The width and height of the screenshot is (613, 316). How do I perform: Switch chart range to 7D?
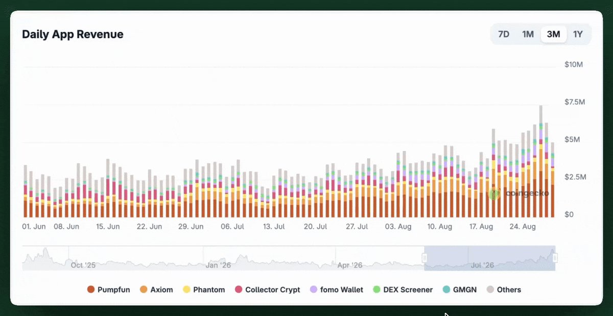(504, 34)
